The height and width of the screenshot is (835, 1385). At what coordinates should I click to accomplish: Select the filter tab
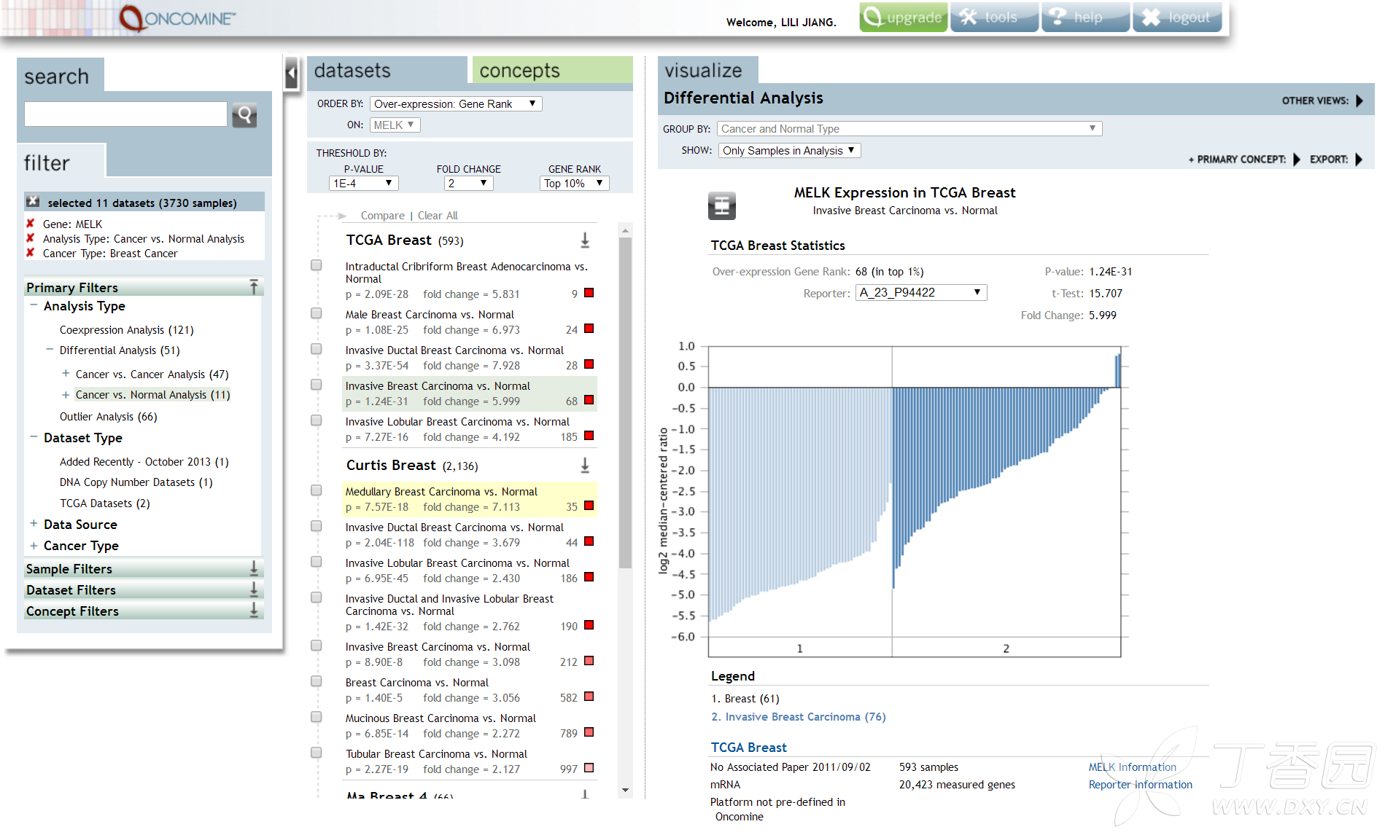pos(62,161)
